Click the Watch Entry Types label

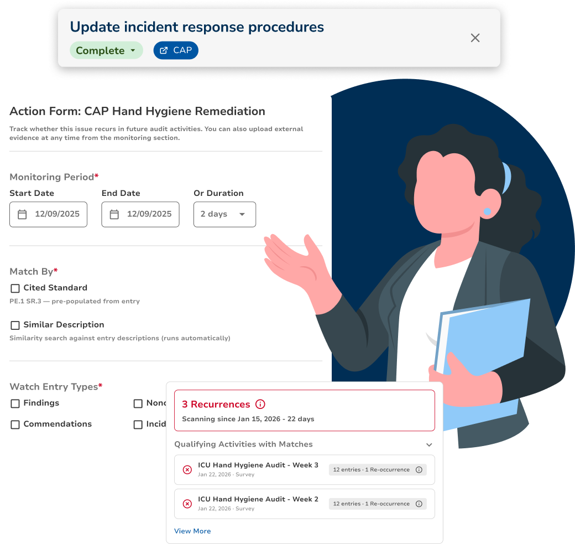pyautogui.click(x=56, y=387)
